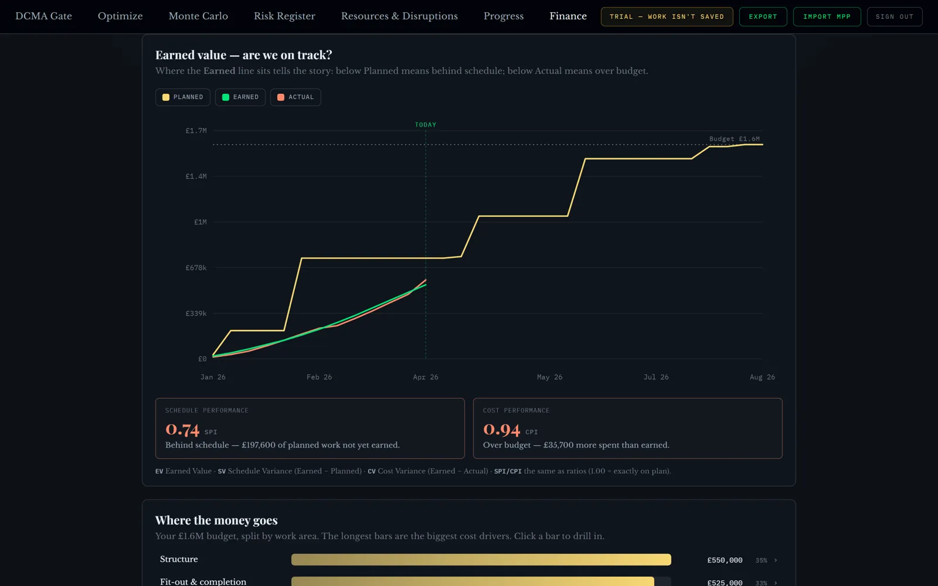Toggle the Planned series legend
This screenshot has width=938, height=586.
click(182, 97)
